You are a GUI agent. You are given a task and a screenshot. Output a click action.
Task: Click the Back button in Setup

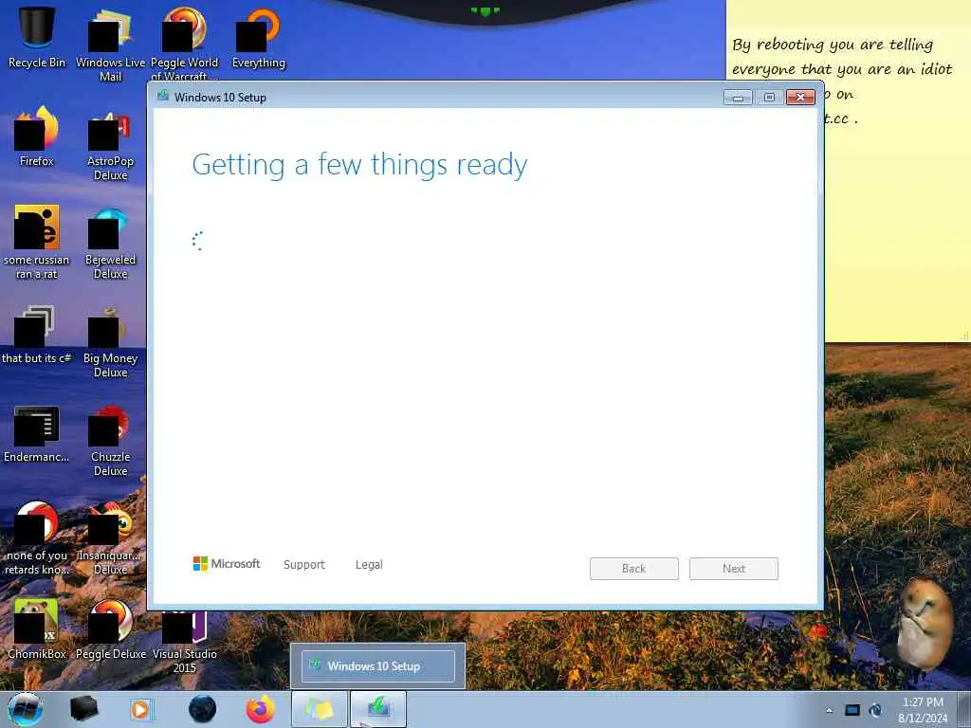click(633, 569)
